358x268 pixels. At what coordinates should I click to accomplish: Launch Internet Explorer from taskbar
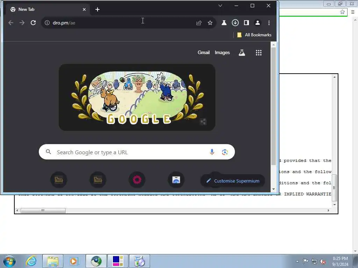(31, 261)
